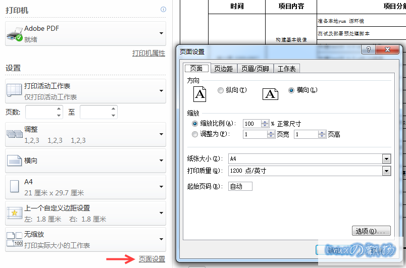The image size is (406, 268).
Task: Open the 页眉/页脚 tab
Action: point(255,69)
